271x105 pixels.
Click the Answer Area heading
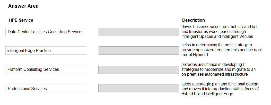click(23, 6)
